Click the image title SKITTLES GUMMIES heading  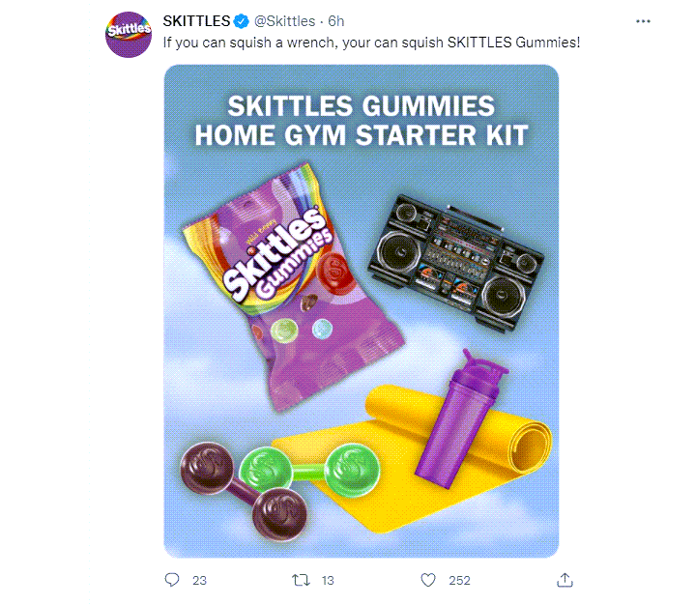tap(362, 106)
